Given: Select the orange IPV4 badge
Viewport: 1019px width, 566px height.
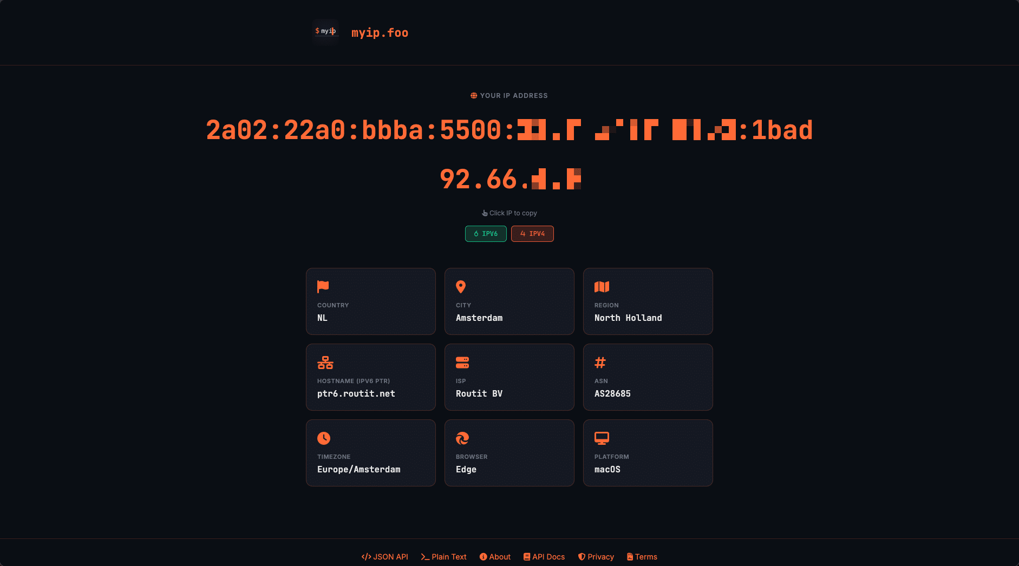Looking at the screenshot, I should pos(532,234).
